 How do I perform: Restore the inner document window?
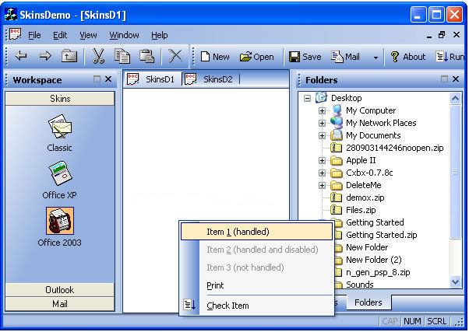442,35
